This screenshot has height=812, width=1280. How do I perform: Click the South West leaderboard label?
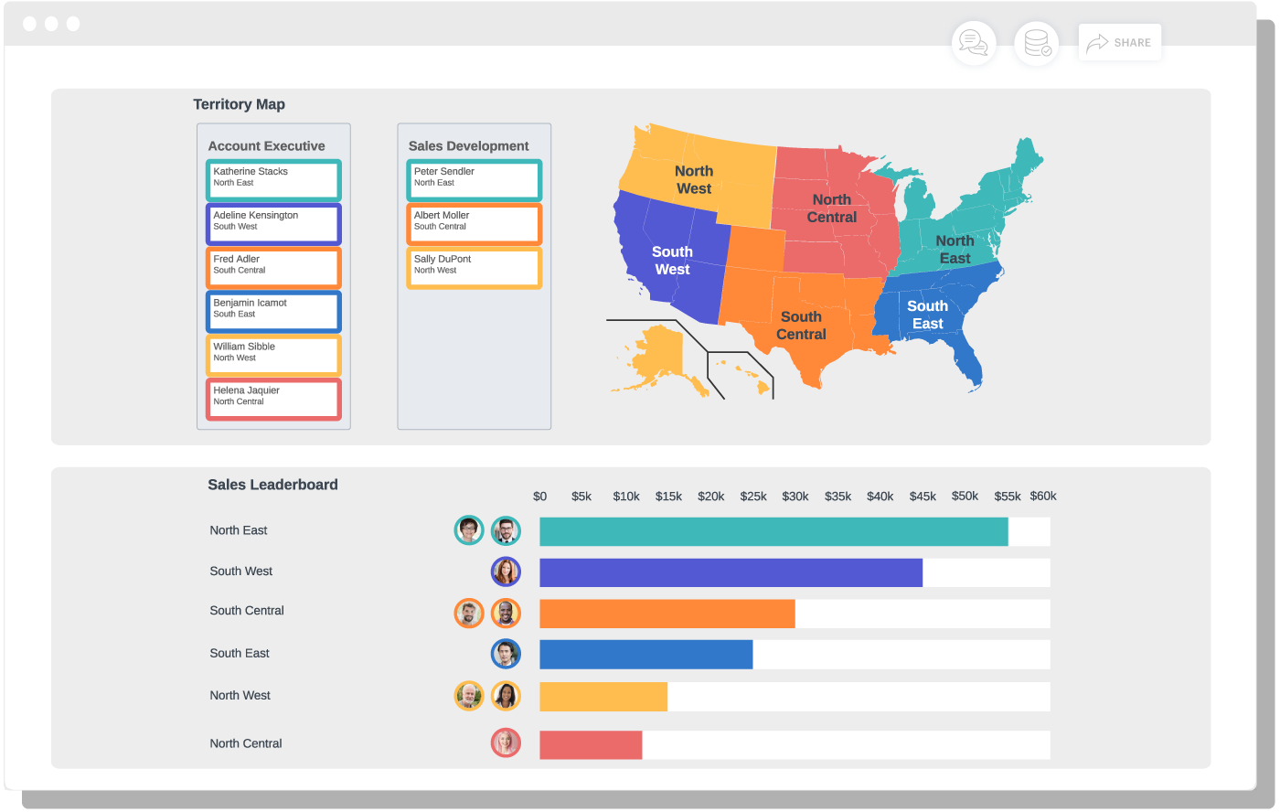pyautogui.click(x=241, y=572)
